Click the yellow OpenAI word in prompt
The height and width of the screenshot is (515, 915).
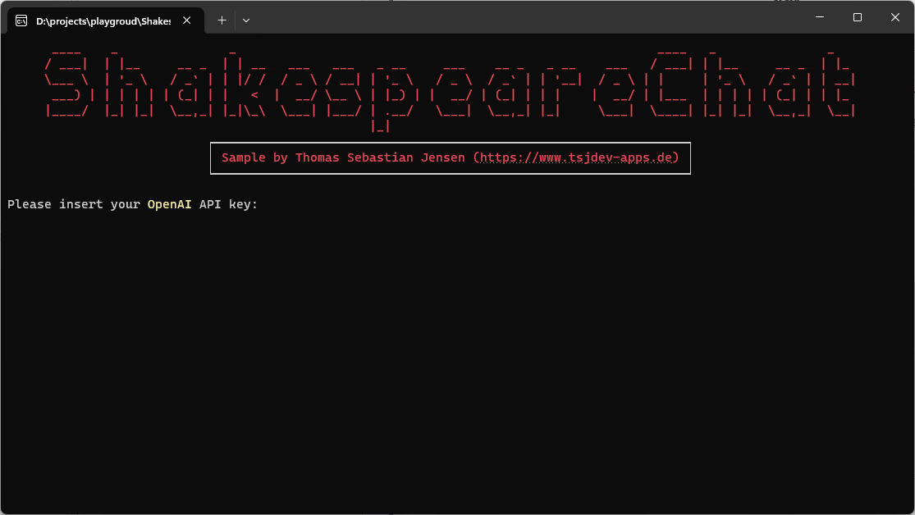click(x=169, y=204)
